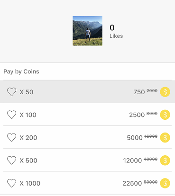Tap the gold coin on the 12000 row
Viewport: 175px width, 196px height.
tap(165, 160)
